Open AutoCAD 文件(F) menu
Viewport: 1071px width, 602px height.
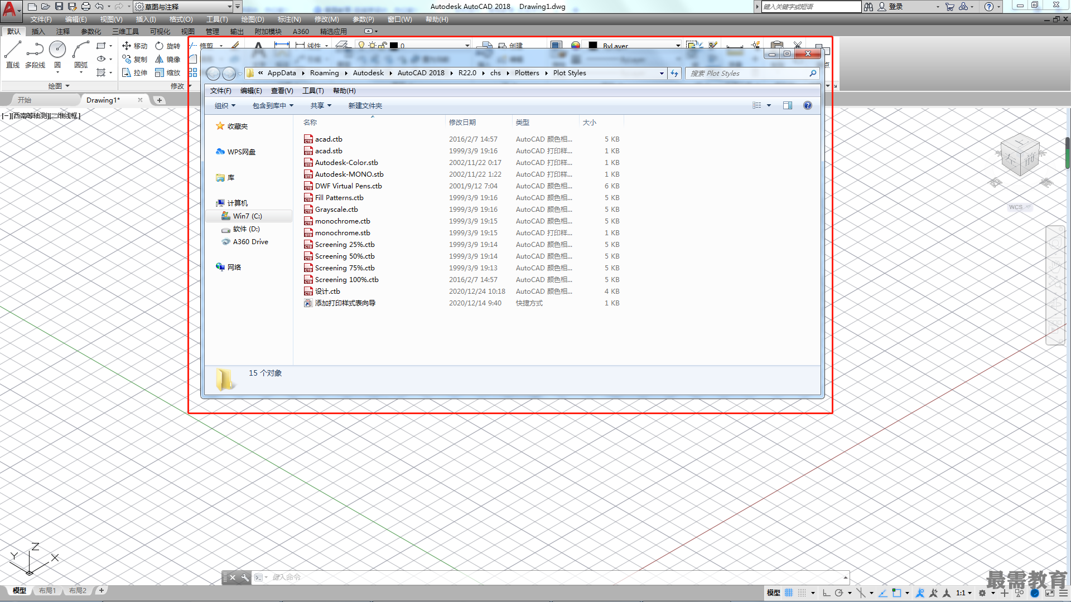pos(41,20)
